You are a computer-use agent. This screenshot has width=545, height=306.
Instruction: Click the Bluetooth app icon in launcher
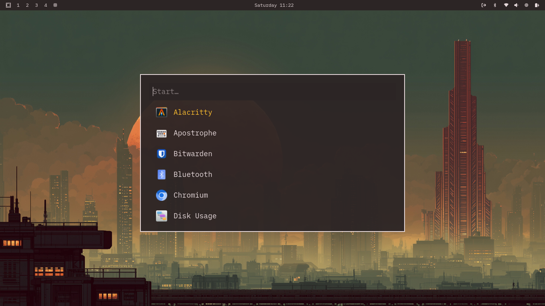click(x=161, y=175)
